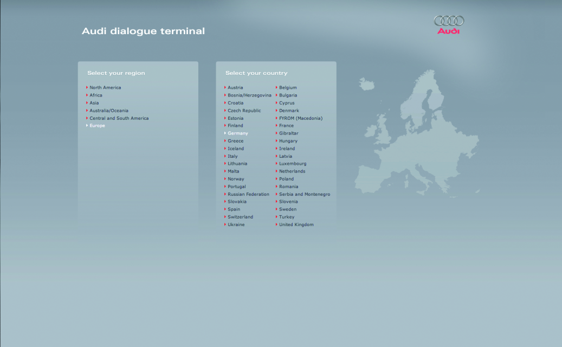
Task: Choose Italy
Action: point(232,156)
